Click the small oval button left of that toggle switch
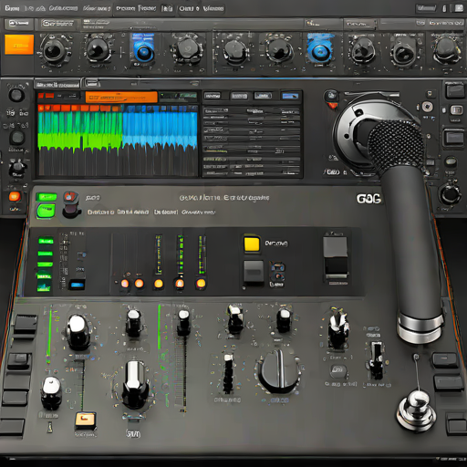 [337, 370]
